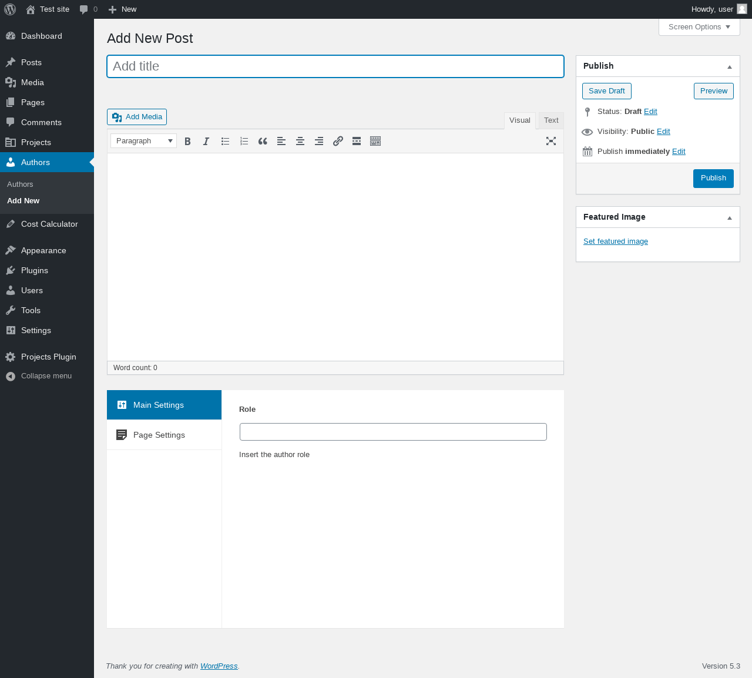Click the blue Publish button

[x=713, y=178]
